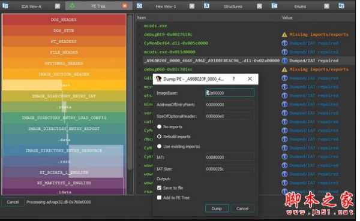This screenshot has height=221, width=360.
Task: Click the Dump button
Action: click(x=217, y=208)
